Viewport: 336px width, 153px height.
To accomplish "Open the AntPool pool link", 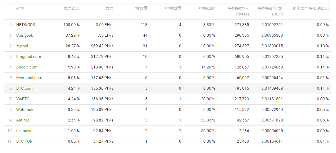I will pyautogui.click(x=23, y=120).
